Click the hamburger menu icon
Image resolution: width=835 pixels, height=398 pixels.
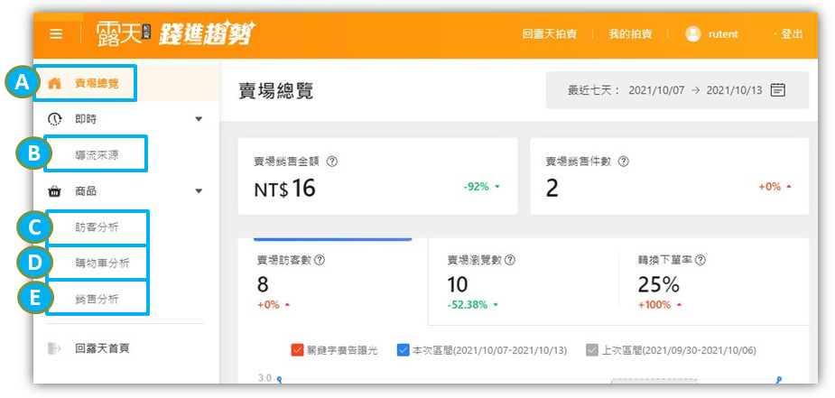click(56, 33)
